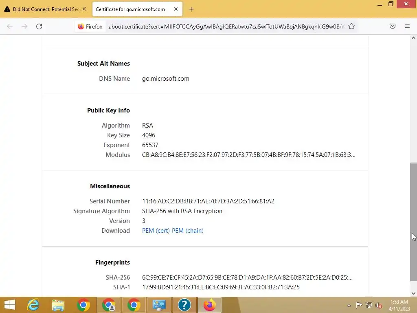Click SHA-256 with RSA Encryption text
The width and height of the screenshot is (417, 313).
tap(182, 211)
